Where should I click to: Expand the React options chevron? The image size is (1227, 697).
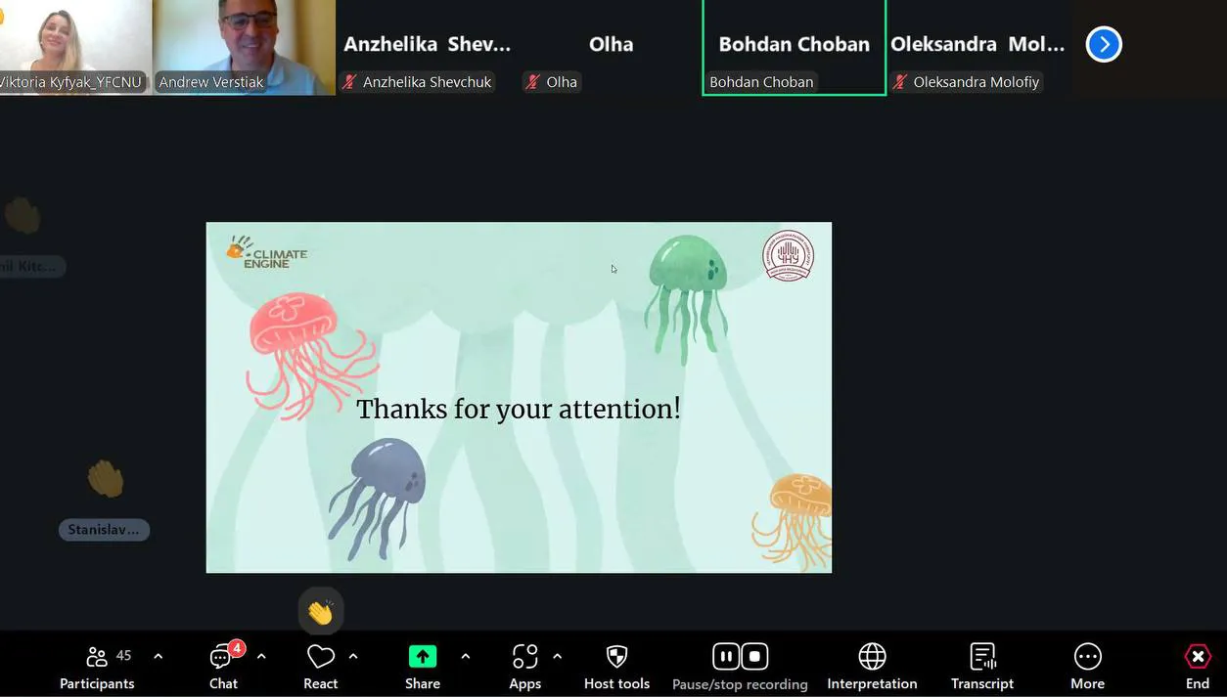pos(353,656)
